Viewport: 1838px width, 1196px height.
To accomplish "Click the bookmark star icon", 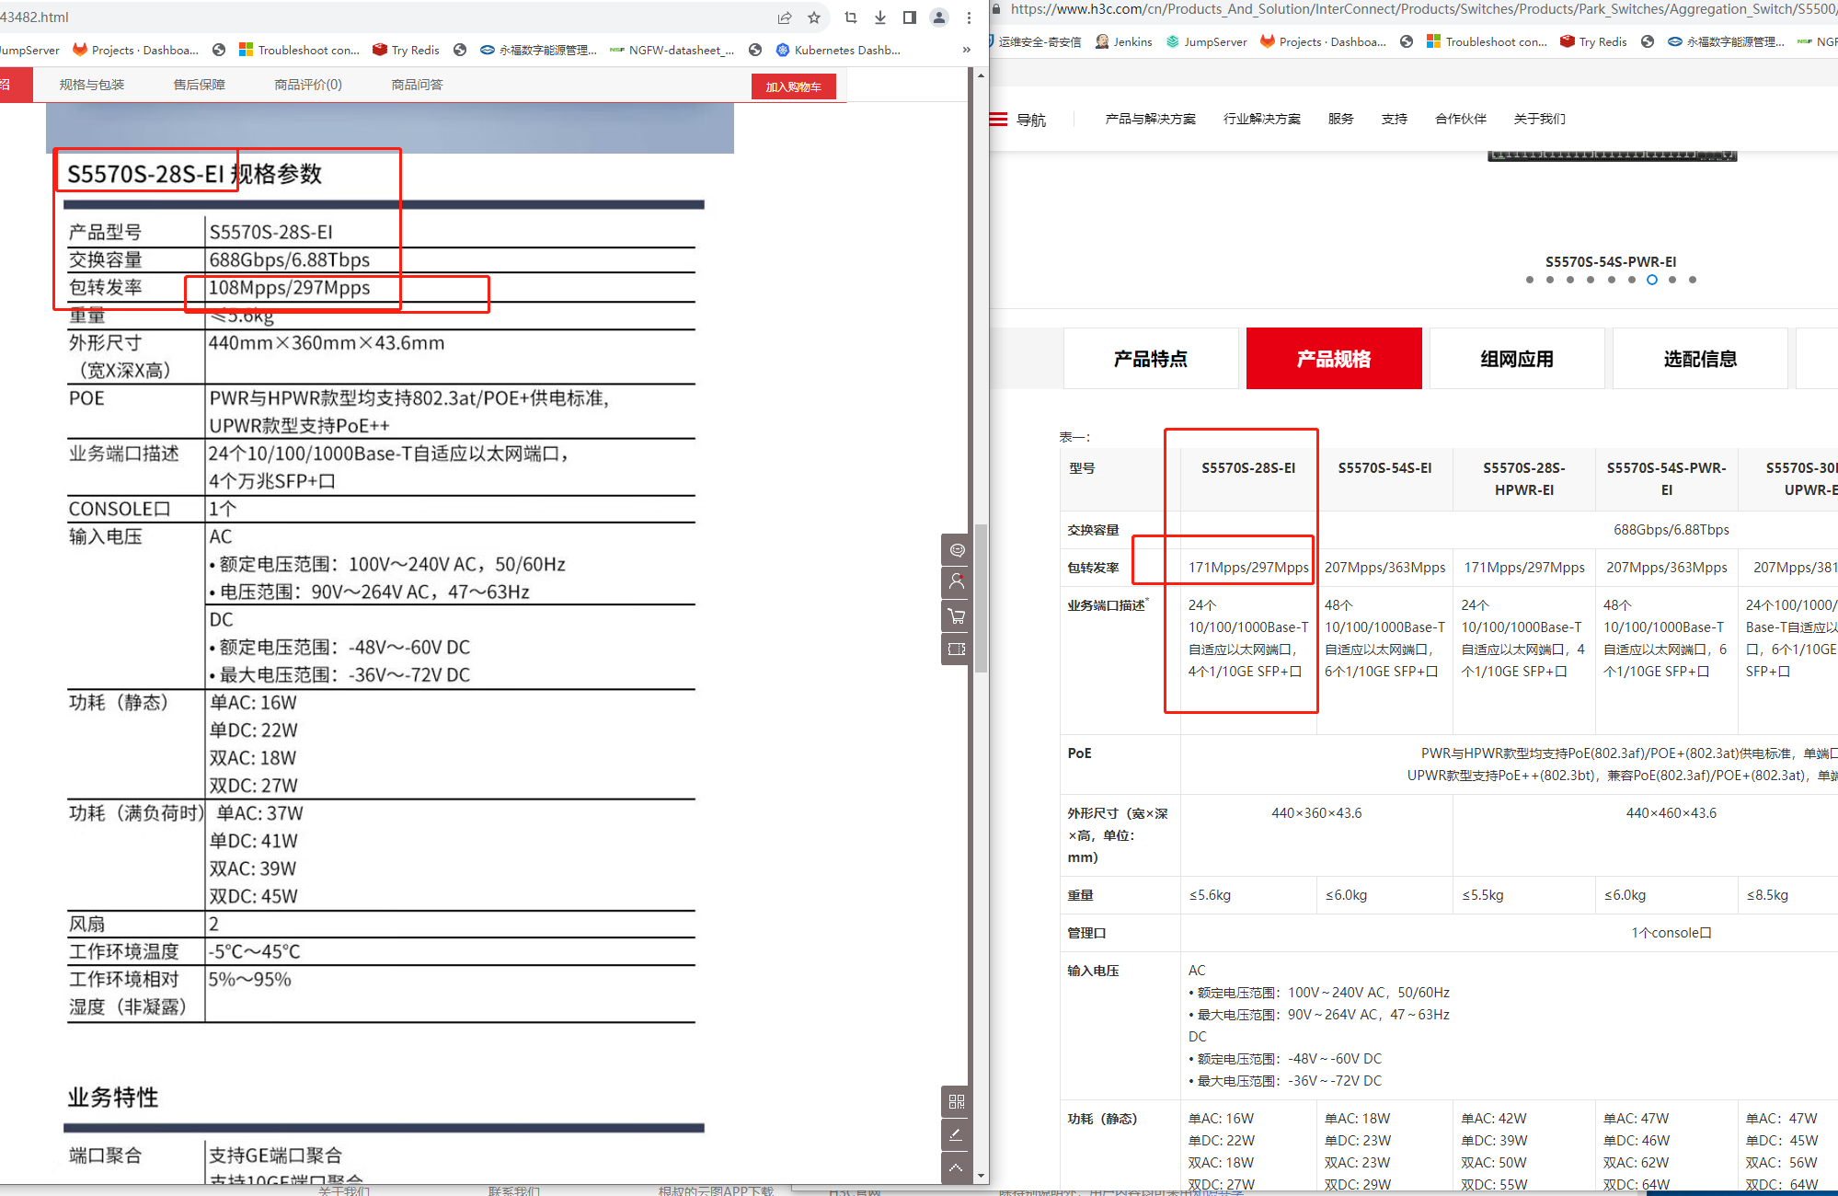I will pos(814,17).
